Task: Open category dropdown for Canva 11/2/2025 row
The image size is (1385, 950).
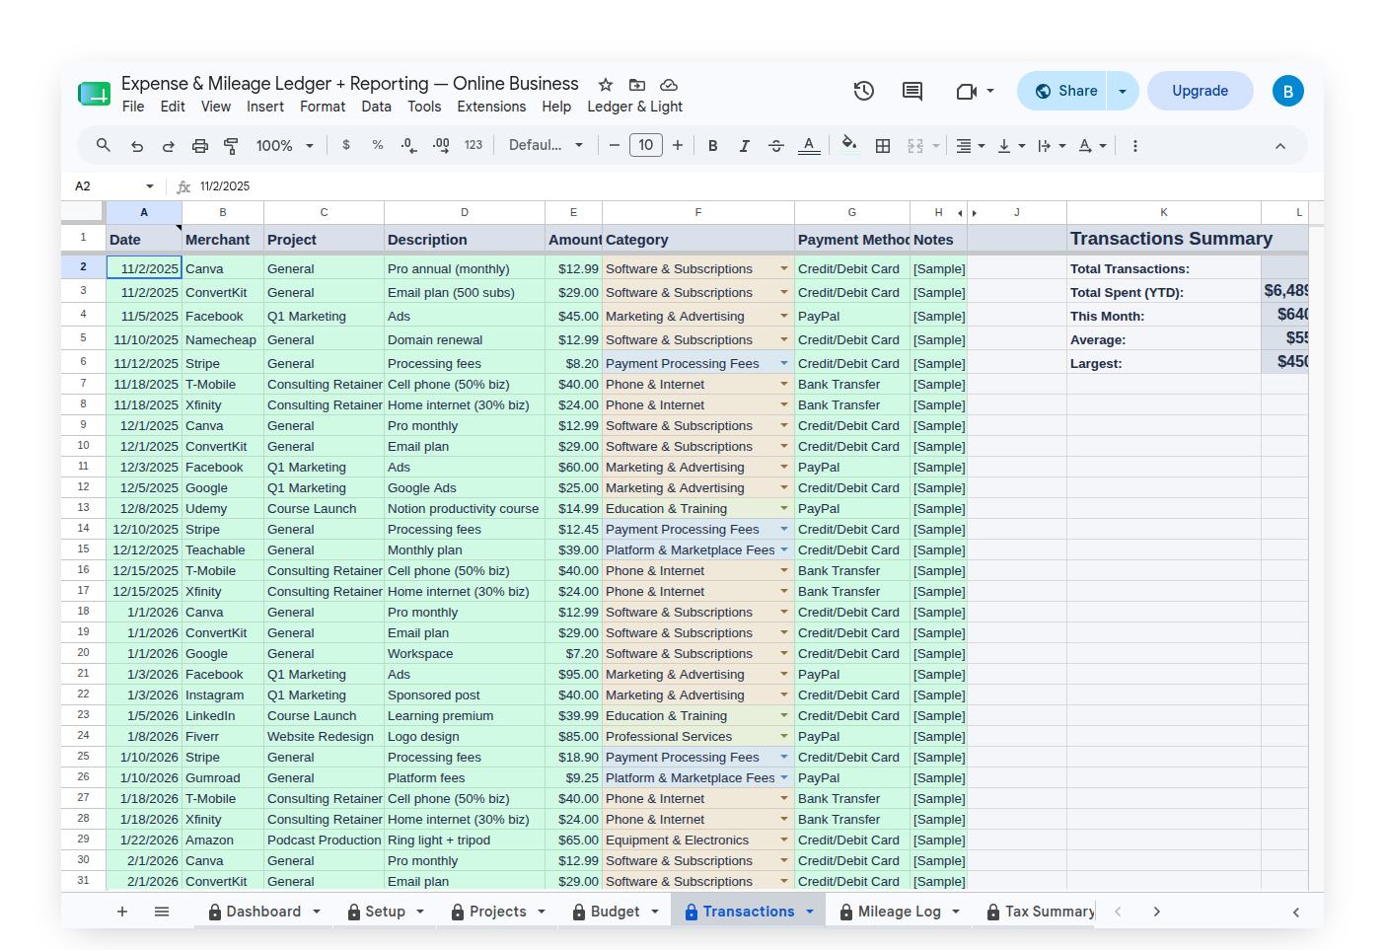Action: click(x=784, y=268)
